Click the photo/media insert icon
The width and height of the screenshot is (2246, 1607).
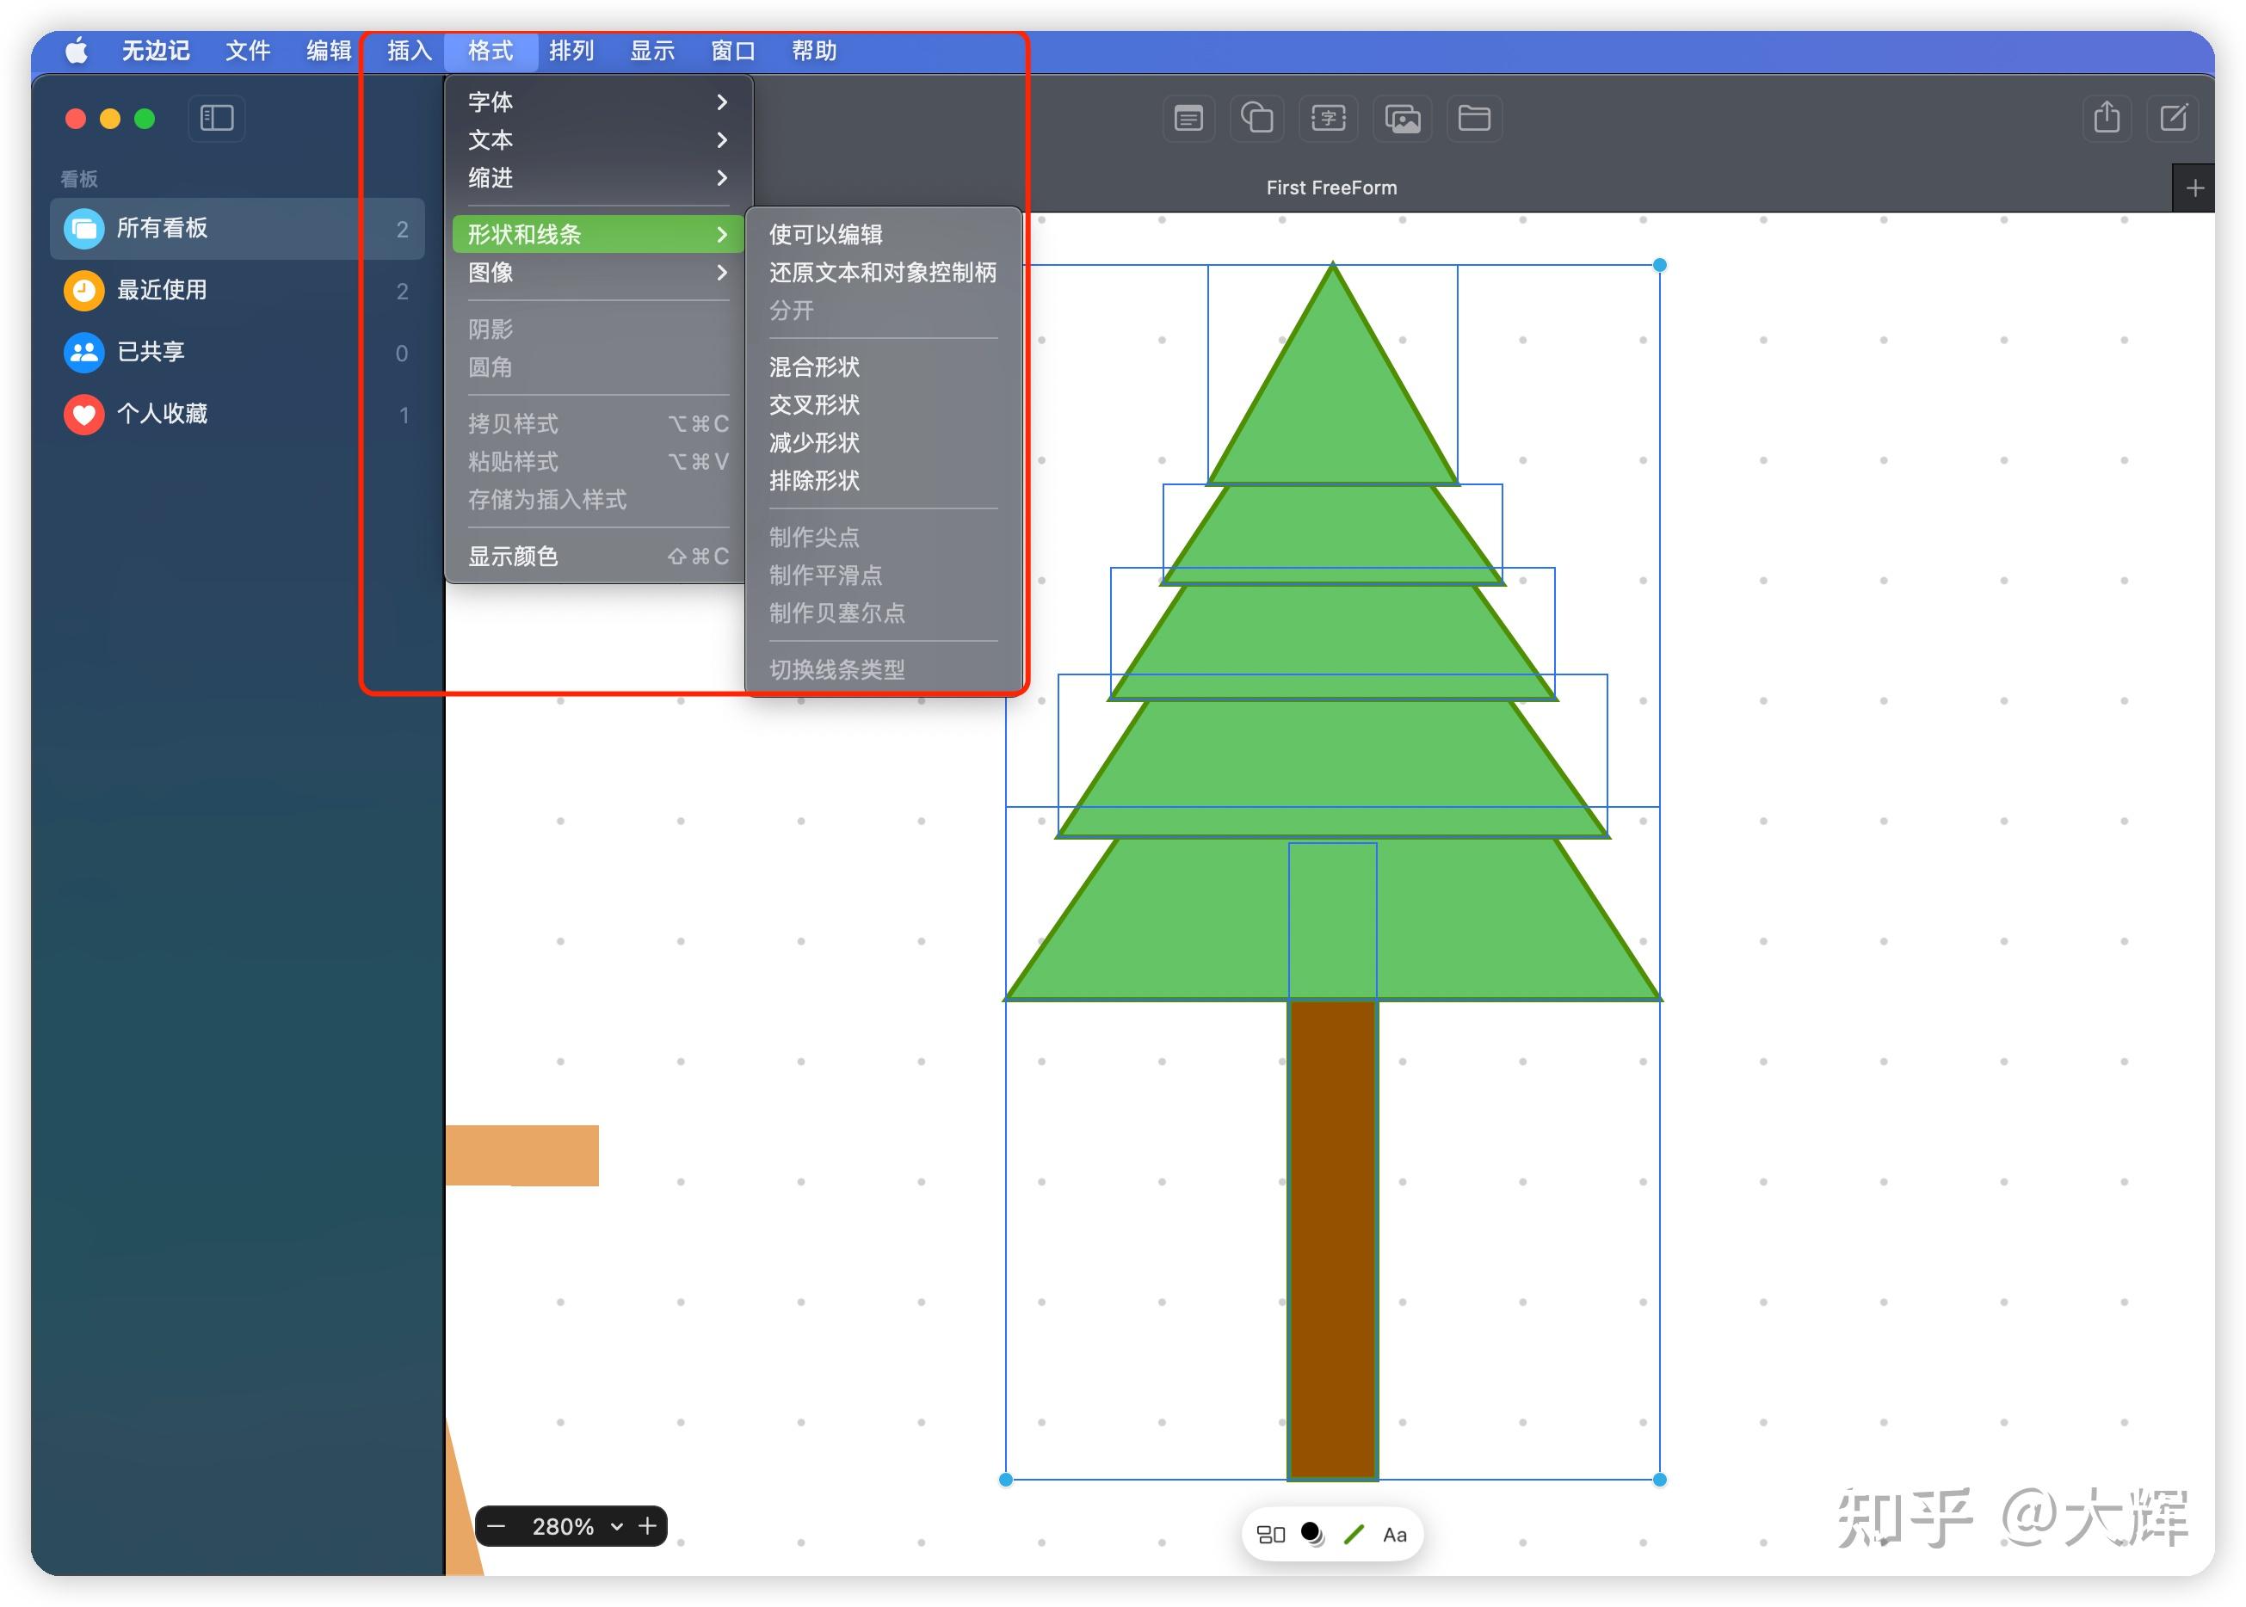(1402, 119)
